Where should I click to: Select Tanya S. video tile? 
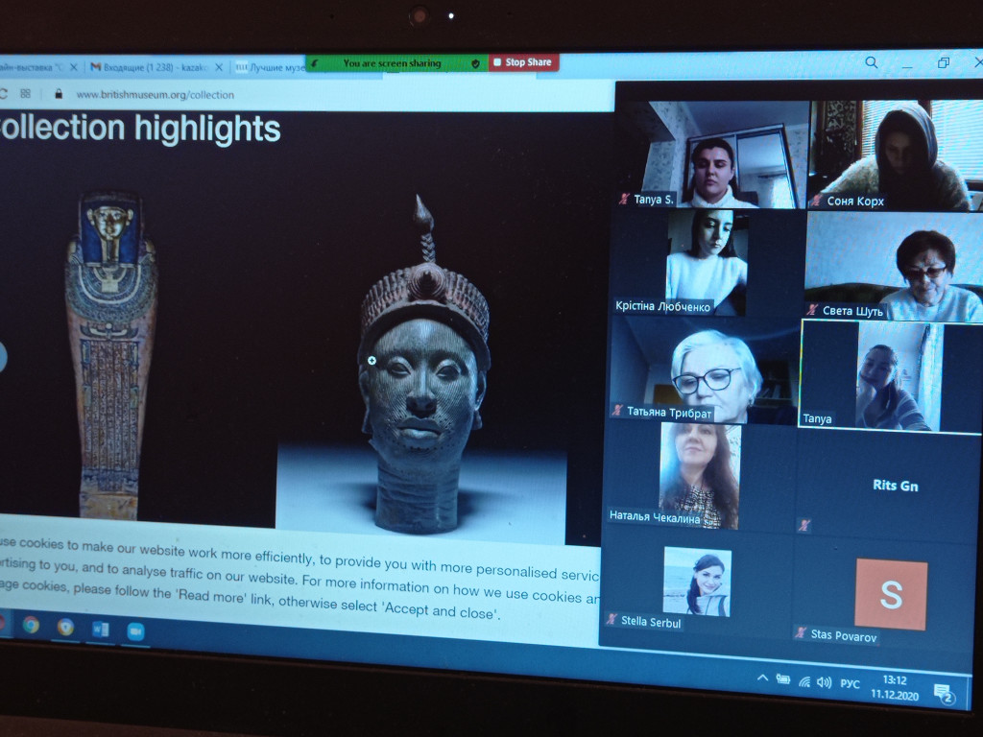(x=711, y=155)
